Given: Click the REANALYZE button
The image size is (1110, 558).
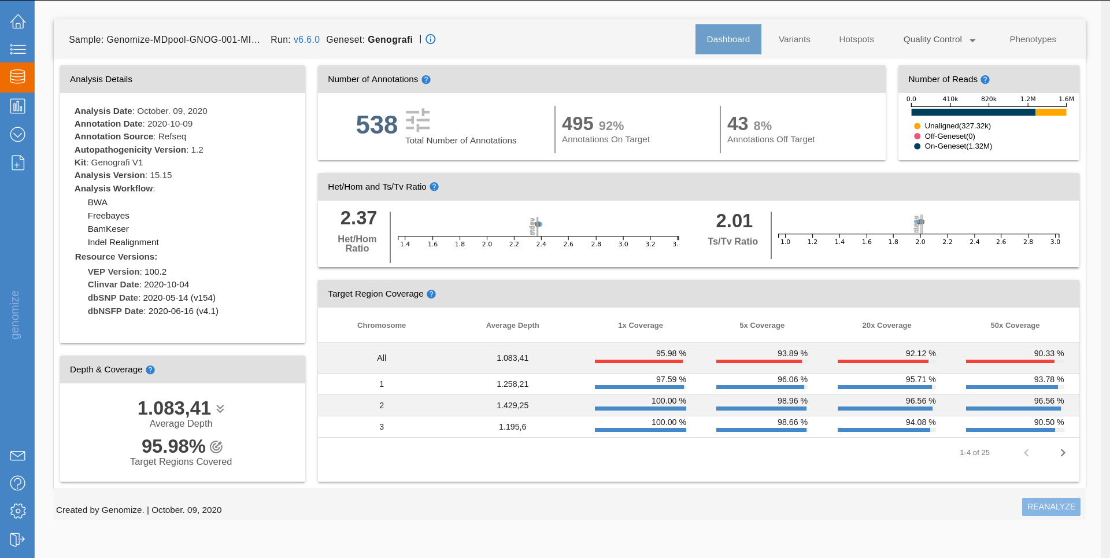Looking at the screenshot, I should tap(1051, 507).
